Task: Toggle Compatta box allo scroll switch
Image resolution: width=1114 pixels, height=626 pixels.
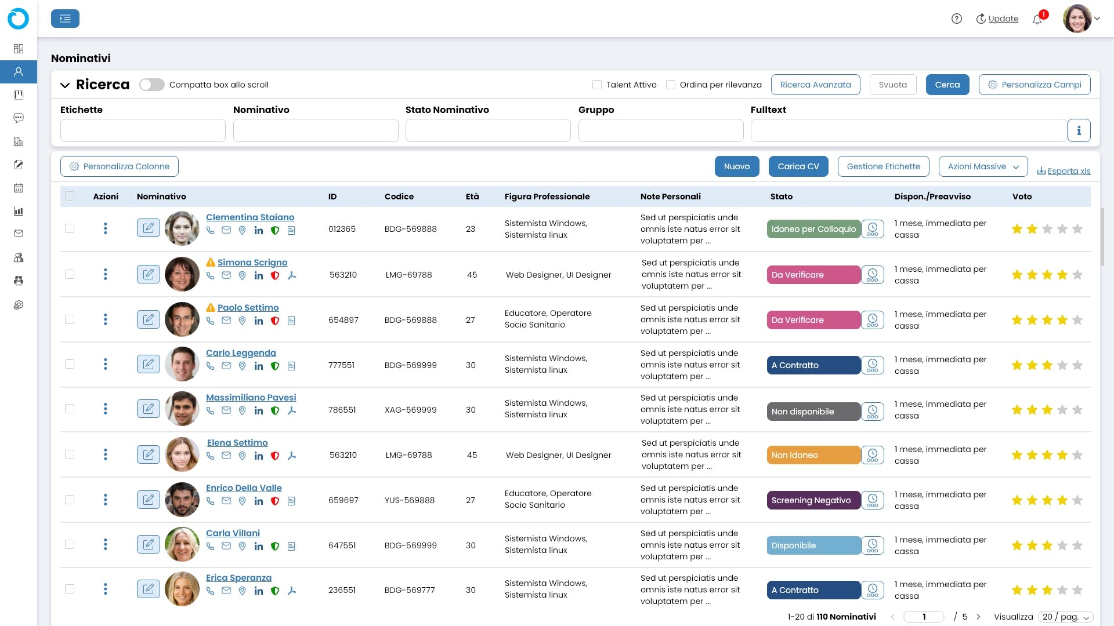Action: click(152, 85)
